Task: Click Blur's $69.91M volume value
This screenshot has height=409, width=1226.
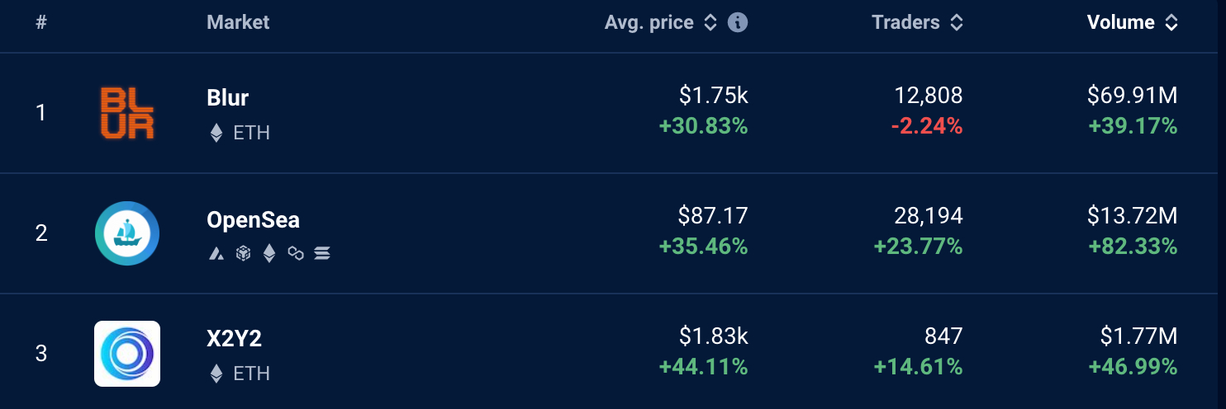Action: 1132,96
